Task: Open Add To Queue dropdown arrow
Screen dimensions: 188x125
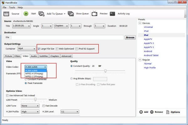Action: (x=65, y=14)
